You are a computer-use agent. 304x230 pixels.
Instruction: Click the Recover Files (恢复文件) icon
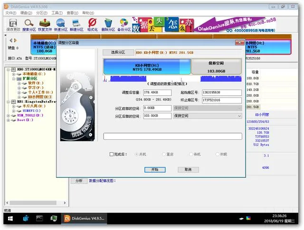45,25
